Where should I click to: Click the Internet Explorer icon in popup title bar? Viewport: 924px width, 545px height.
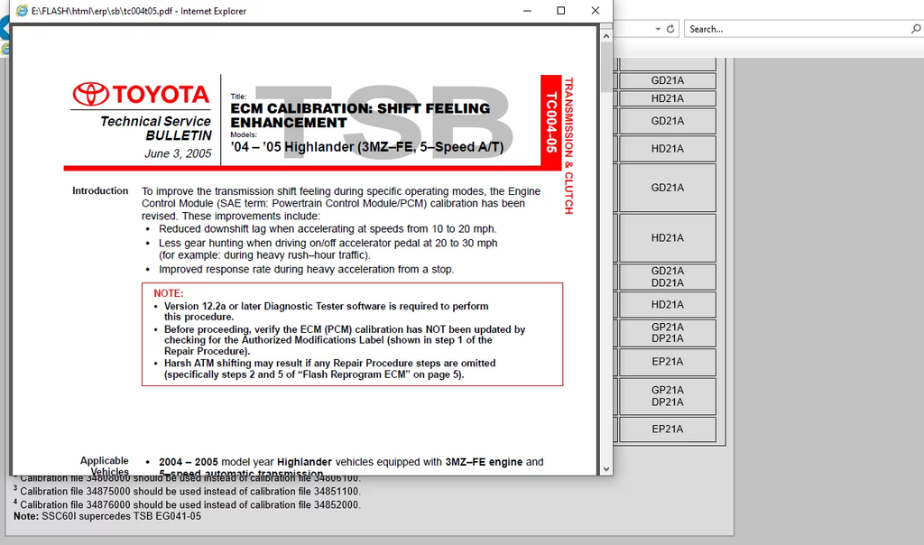[22, 11]
